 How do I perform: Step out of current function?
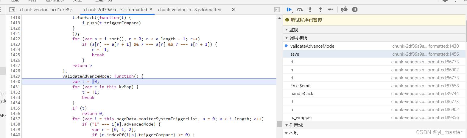click(320, 9)
